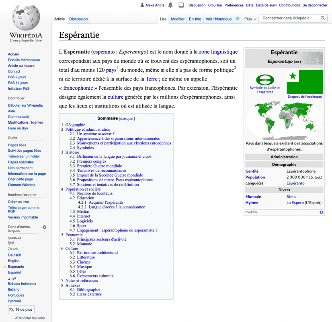Click the user icon beside Aleks Andre
This screenshot has height=322, width=332.
(142, 5)
